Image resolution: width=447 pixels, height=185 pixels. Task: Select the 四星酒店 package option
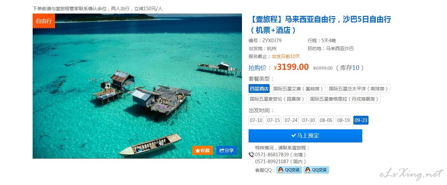click(259, 89)
